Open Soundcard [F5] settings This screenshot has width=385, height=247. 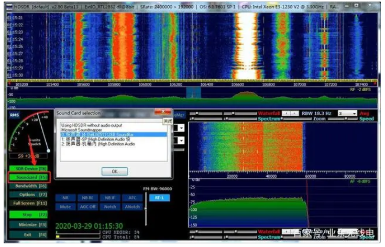pos(28,177)
